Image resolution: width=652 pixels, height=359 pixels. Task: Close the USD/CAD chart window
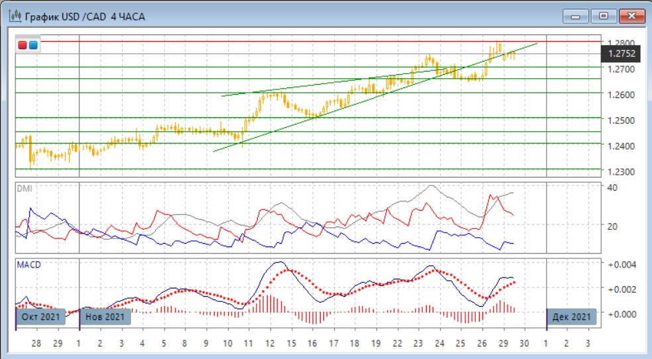631,15
